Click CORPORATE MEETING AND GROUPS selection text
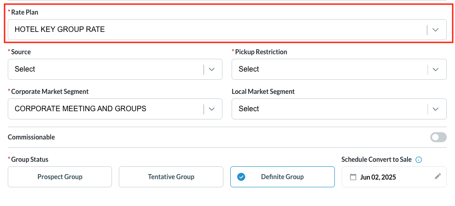 point(80,109)
